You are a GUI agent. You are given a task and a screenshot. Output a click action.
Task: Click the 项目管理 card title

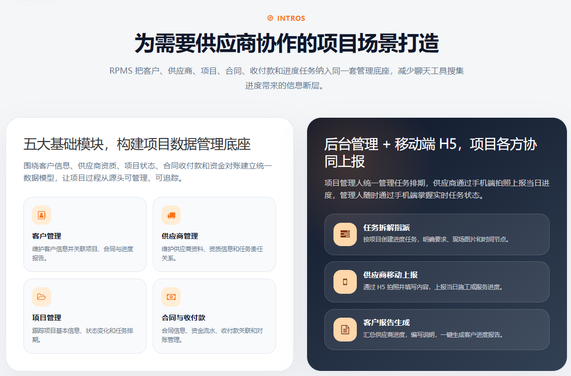[x=47, y=318]
